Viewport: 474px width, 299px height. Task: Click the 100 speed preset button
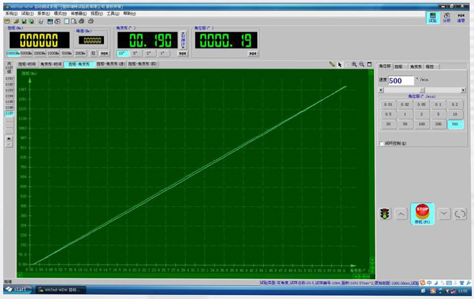pos(421,124)
